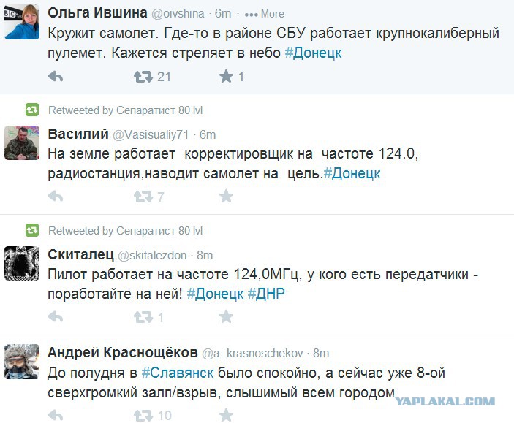Reply to Андрей Краснощёков's tweet
The width and height of the screenshot is (514, 423).
click(56, 415)
